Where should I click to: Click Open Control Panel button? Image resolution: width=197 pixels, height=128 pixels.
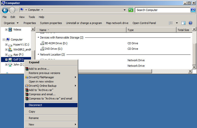[144, 23]
